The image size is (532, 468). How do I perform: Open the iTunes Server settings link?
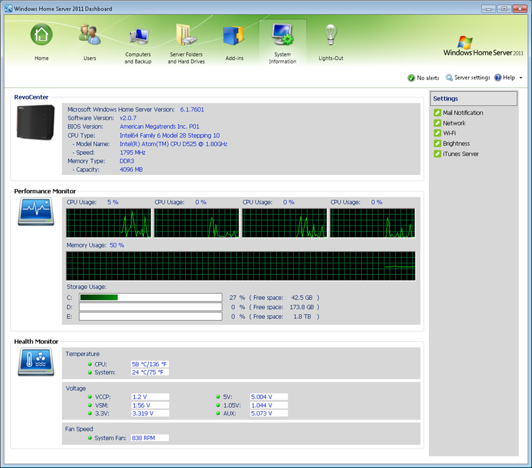(x=461, y=154)
